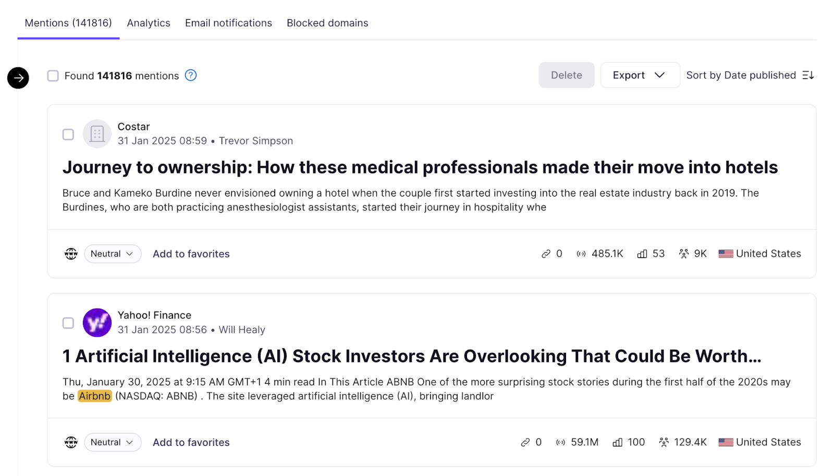Click the Yahoo! Finance logo
The height and width of the screenshot is (476, 834).
pos(96,322)
